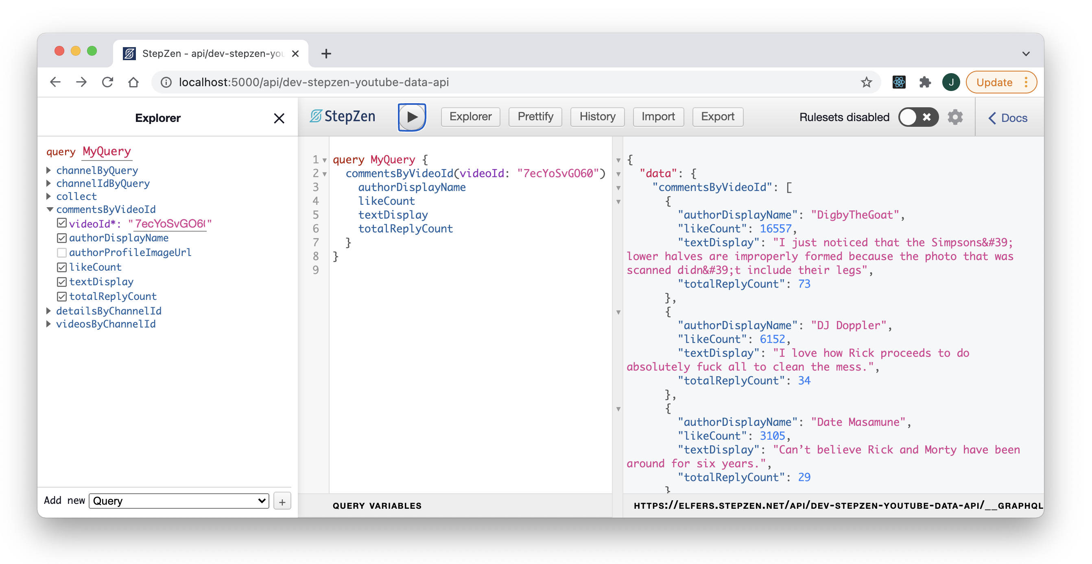Uncheck the authorDisplayName field
1092x564 pixels.
point(62,238)
